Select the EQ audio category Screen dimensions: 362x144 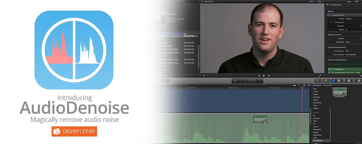coord(314,124)
